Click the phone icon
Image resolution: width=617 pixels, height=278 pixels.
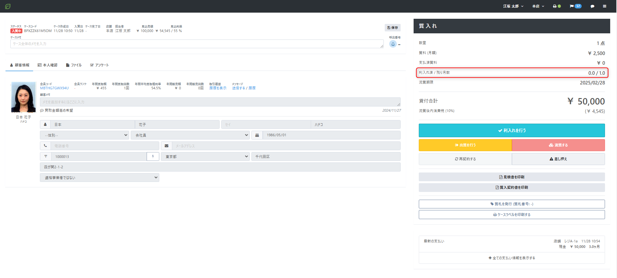(x=45, y=146)
